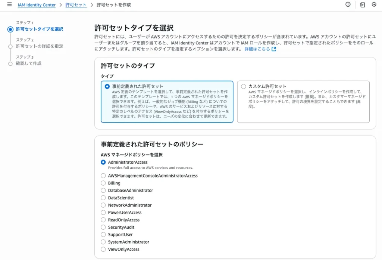This screenshot has height=260, width=382.
Task: Go to IAM Identity Center breadcrumb
Action: pyautogui.click(x=37, y=5)
